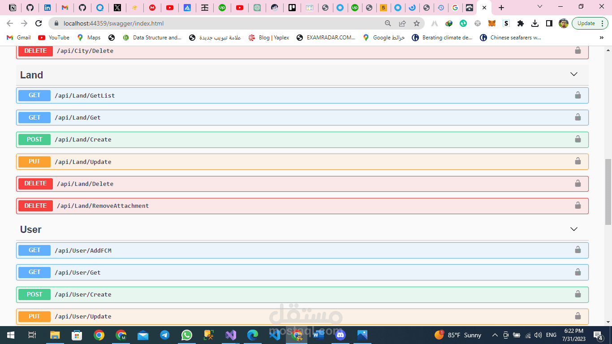Open Telegram from taskbar

pos(165,335)
